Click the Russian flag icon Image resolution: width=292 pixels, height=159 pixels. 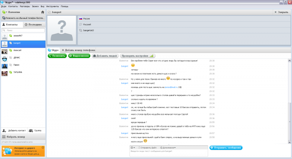pyautogui.click(x=81, y=19)
